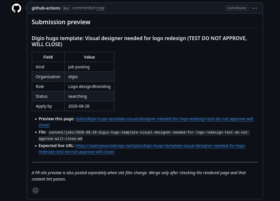Click the content/jobs markdown file path code
Screen dimensions: 280x201
click(x=144, y=136)
